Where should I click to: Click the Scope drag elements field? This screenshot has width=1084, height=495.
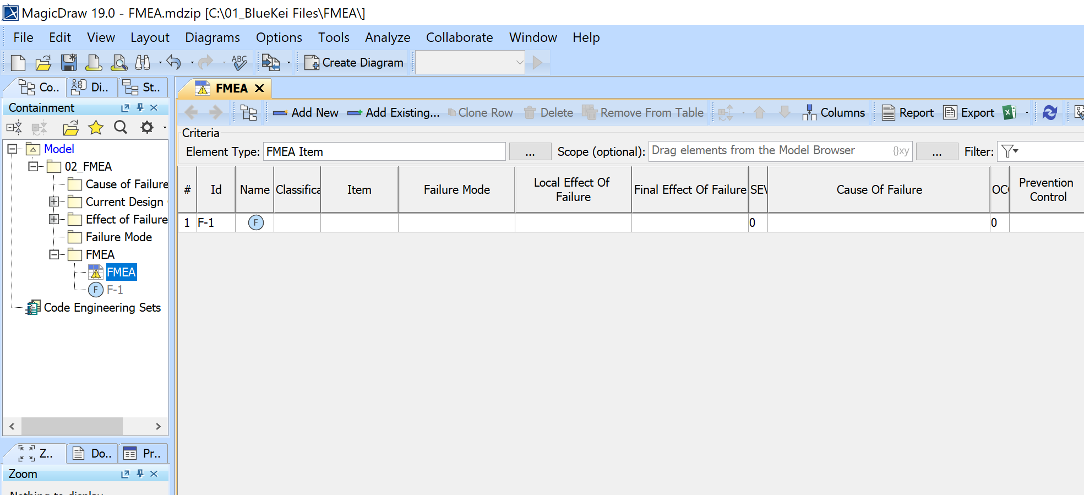[781, 151]
